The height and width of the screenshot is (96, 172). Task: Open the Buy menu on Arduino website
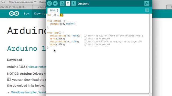point(26,14)
